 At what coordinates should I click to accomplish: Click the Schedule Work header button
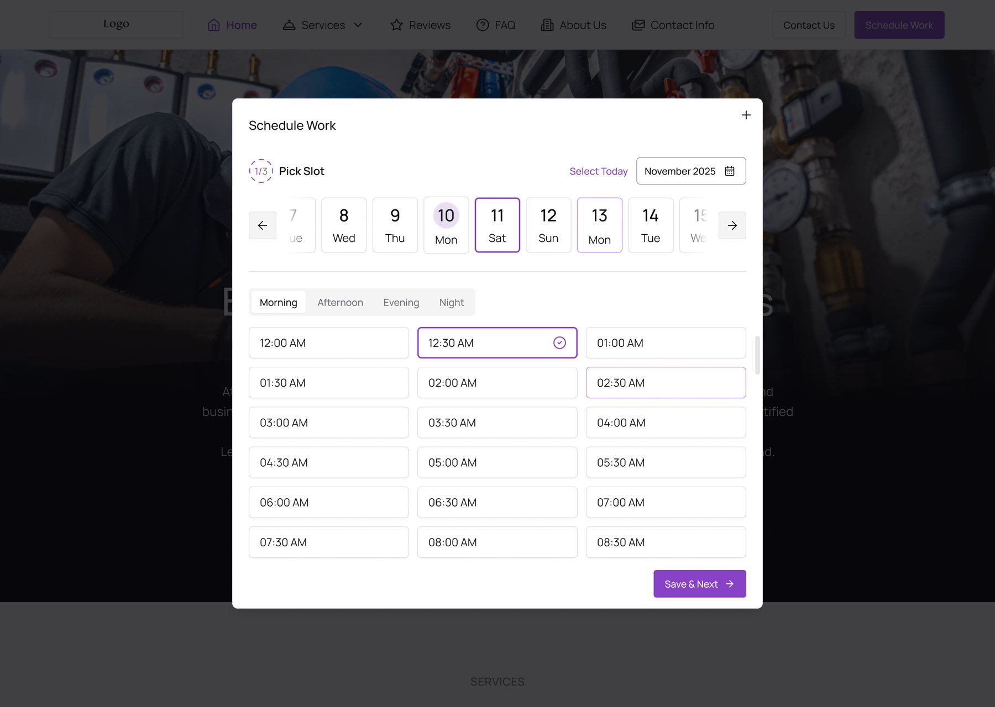pos(899,25)
